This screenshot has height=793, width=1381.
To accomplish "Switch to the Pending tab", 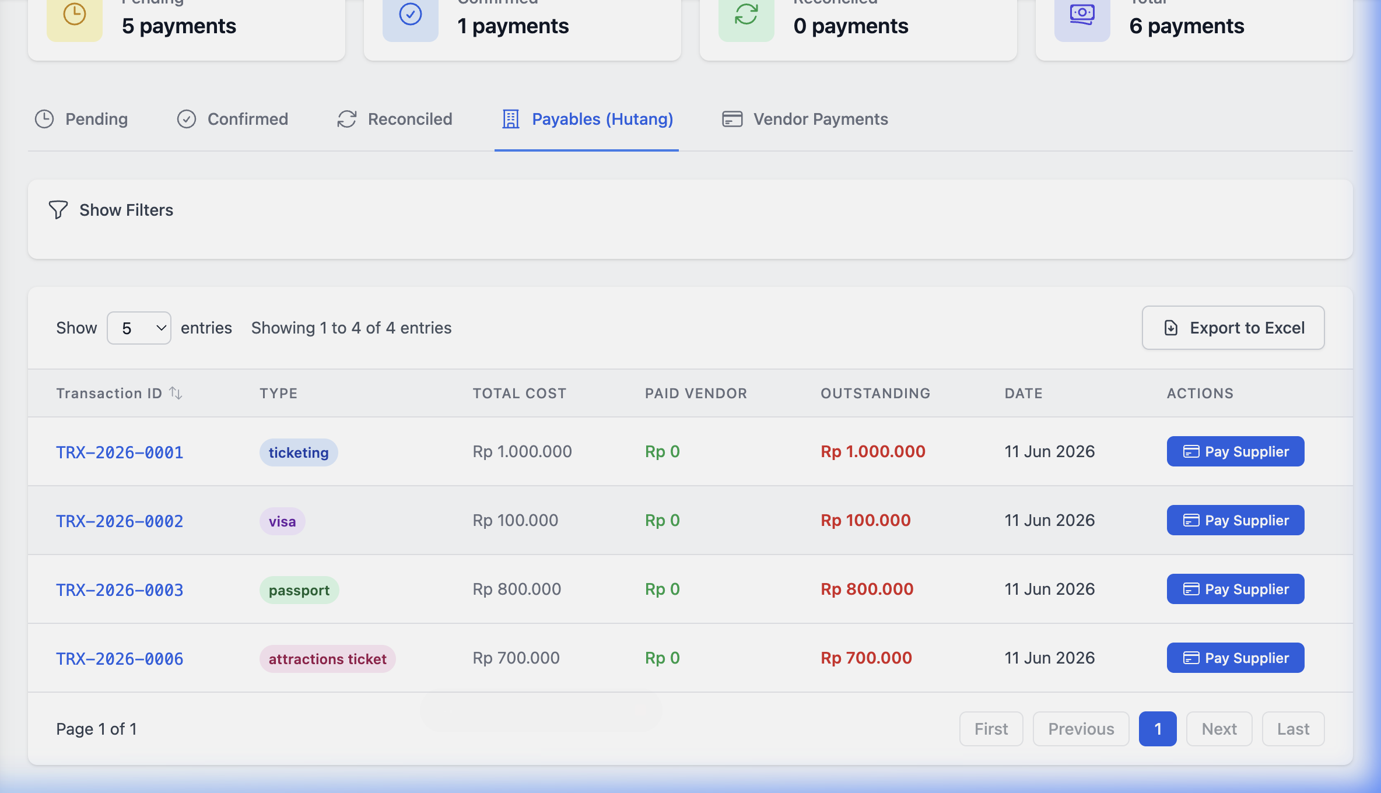I will coord(81,119).
